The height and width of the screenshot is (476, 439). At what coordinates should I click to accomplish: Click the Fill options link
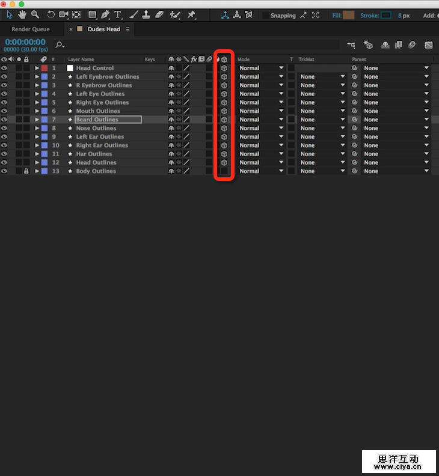coord(337,16)
